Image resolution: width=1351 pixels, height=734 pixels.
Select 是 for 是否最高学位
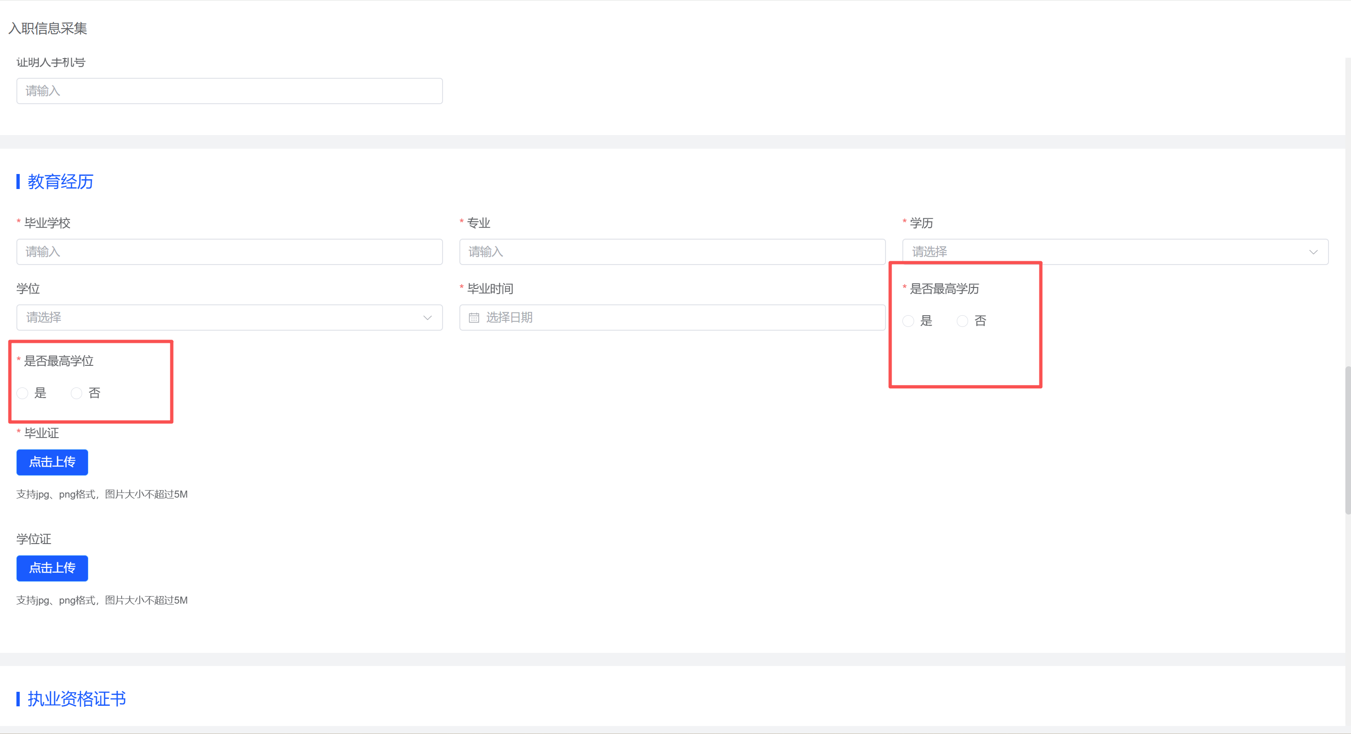(23, 393)
